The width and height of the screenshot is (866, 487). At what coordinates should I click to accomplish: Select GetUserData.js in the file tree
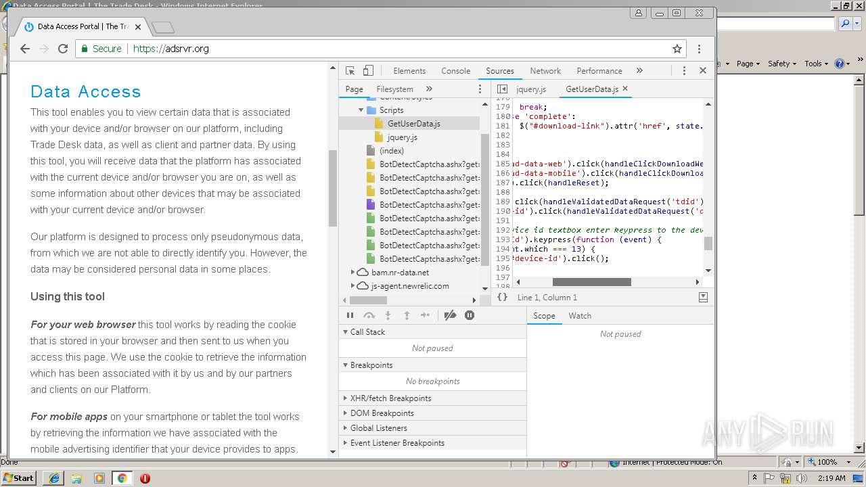(413, 123)
